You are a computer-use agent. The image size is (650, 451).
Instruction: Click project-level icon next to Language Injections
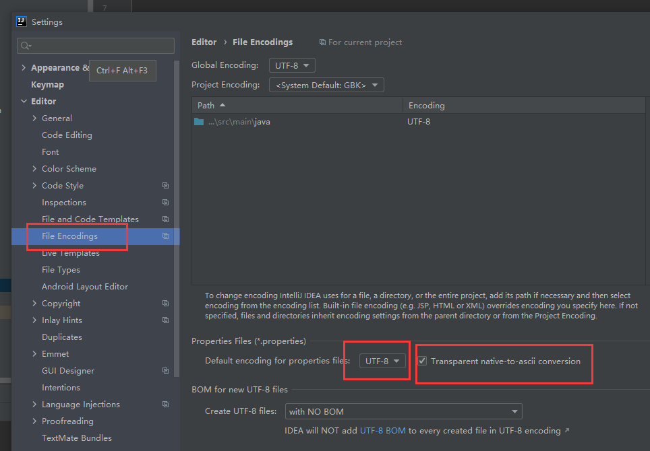click(x=165, y=405)
